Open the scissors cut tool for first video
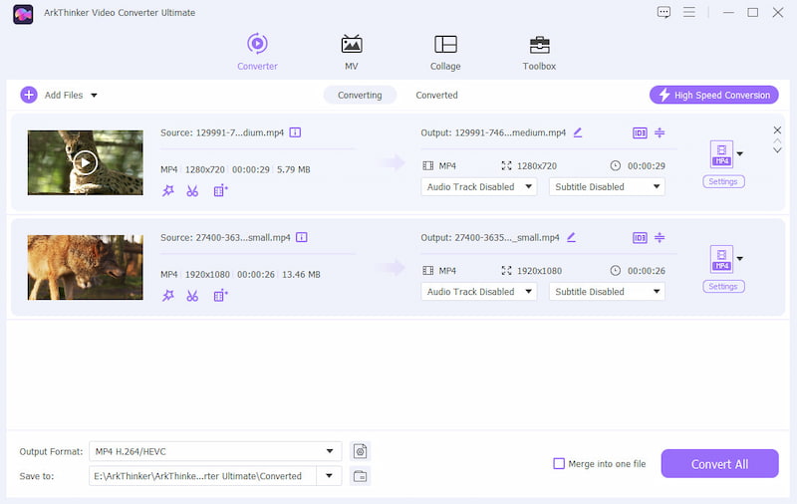The width and height of the screenshot is (797, 504). tap(192, 191)
